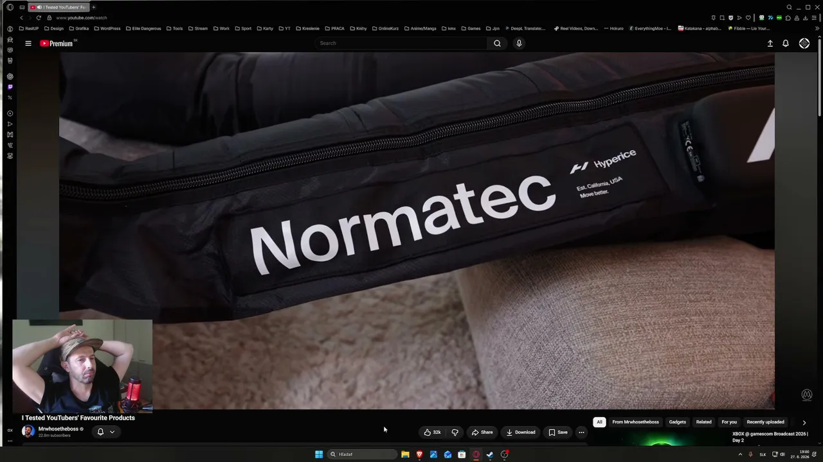The width and height of the screenshot is (823, 462).
Task: Open the Katakana bookmark
Action: (x=700, y=28)
